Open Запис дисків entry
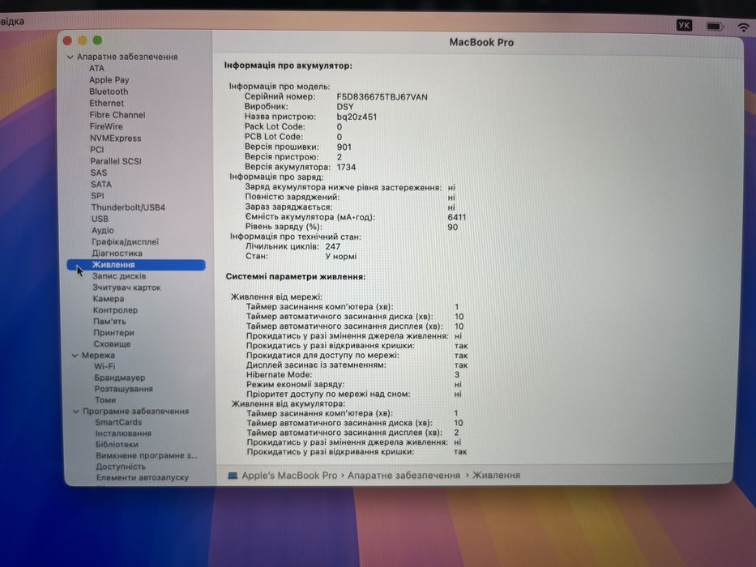 point(119,276)
